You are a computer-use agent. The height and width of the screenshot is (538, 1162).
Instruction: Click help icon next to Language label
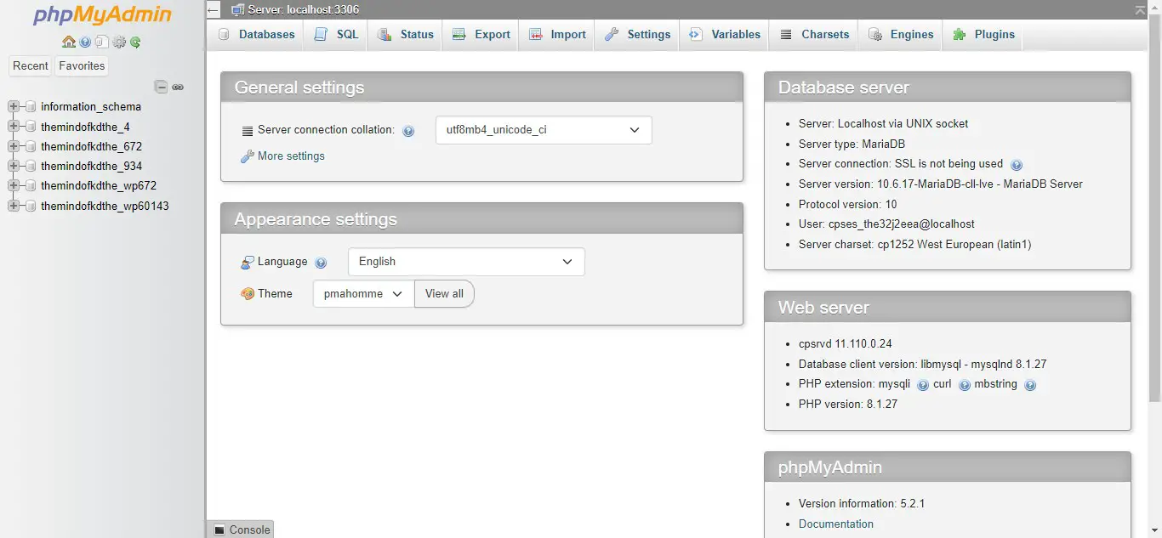[321, 263]
